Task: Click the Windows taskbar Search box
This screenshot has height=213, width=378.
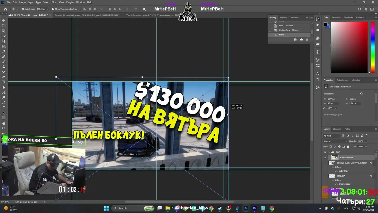Action: (x=133, y=208)
